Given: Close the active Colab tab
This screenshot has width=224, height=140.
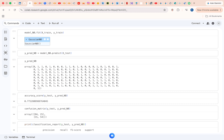Looking at the screenshot, I should pyautogui.click(x=30, y=3).
